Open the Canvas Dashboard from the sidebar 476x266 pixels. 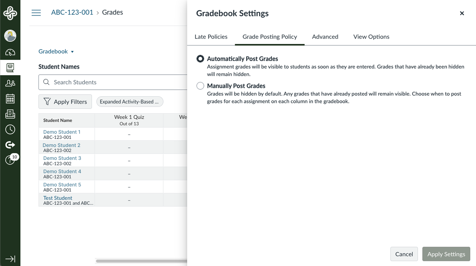10,52
